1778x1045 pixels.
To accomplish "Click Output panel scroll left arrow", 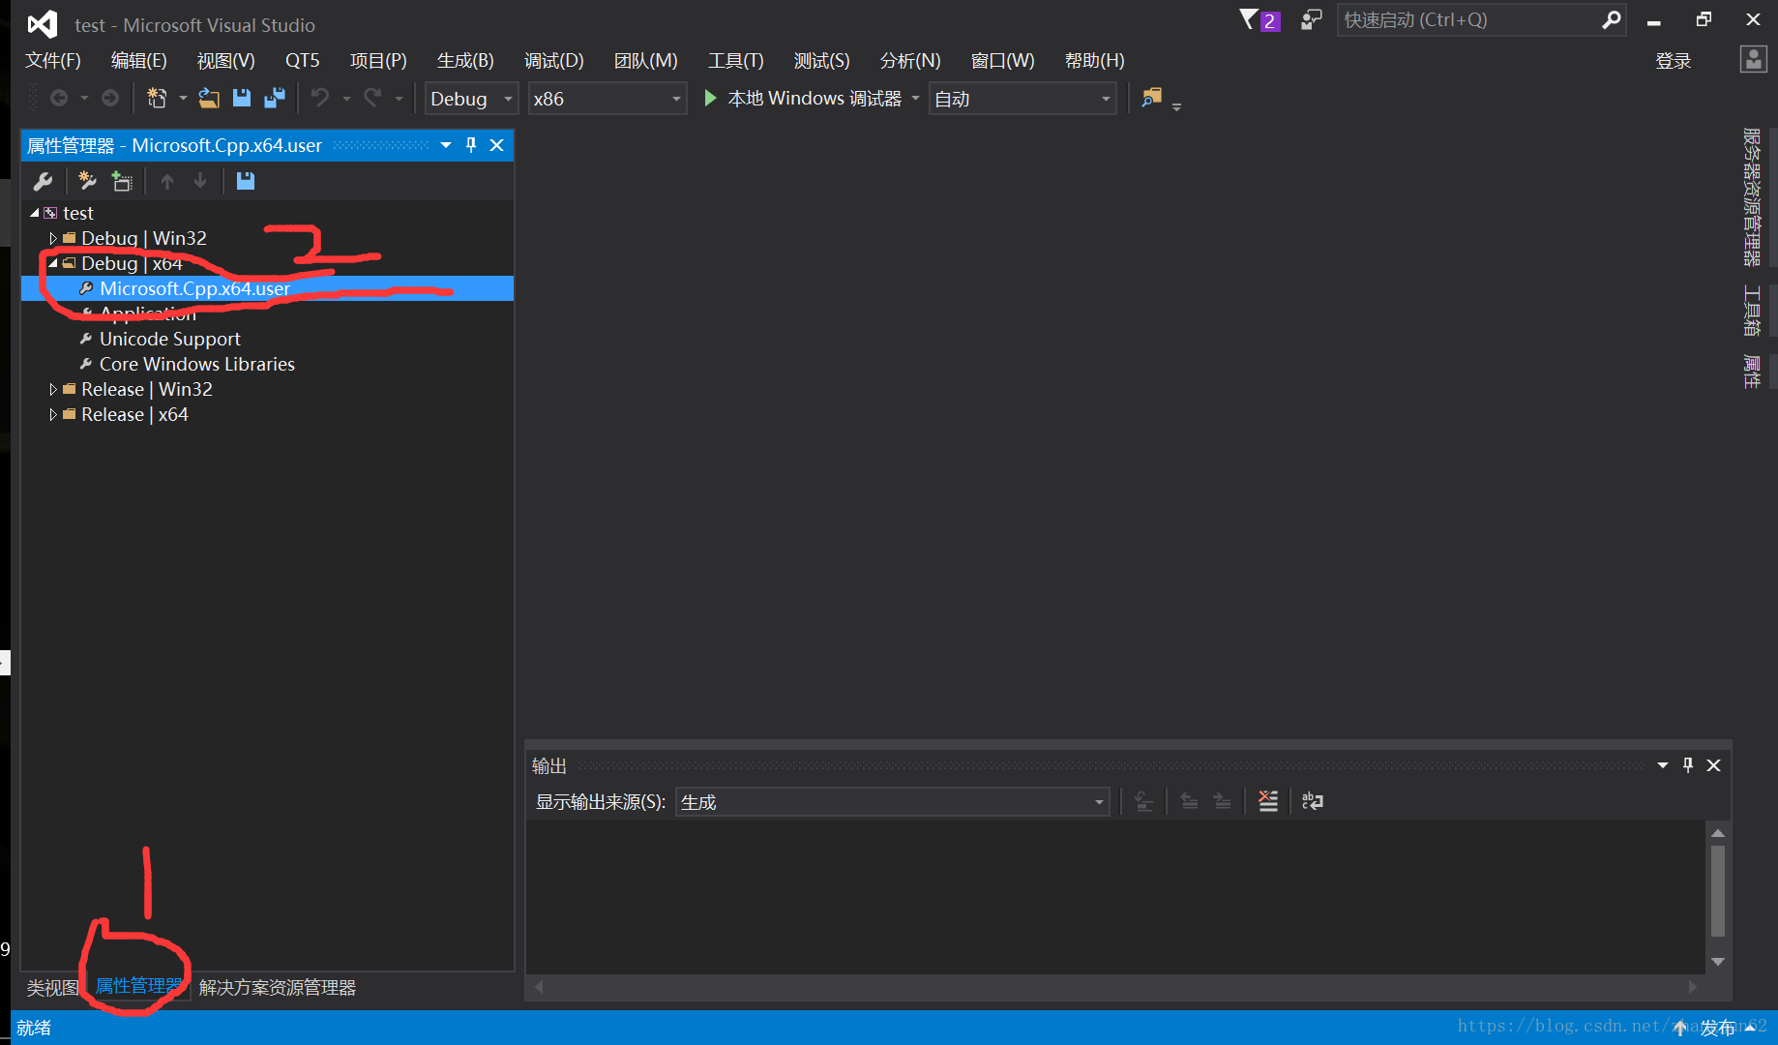I will point(539,987).
